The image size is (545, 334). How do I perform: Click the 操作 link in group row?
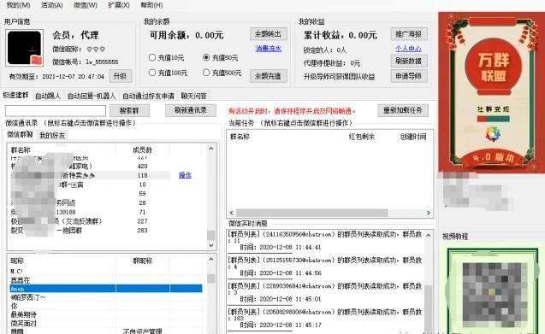(185, 175)
